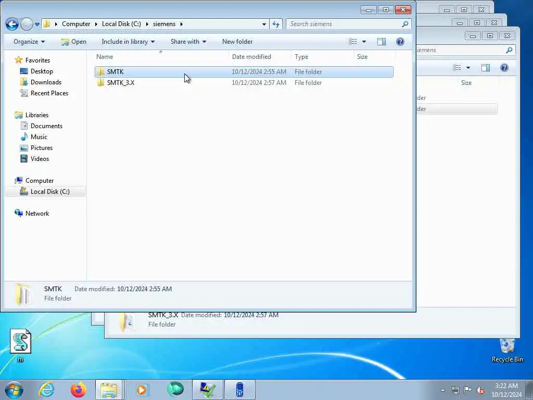Open the Organize menu
This screenshot has width=533, height=400.
click(29, 42)
